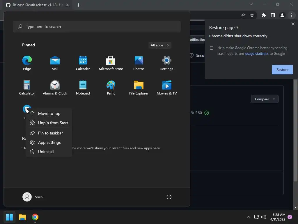This screenshot has height=224, width=298.
Task: Open Chrome extensions puzzle icon
Action: click(x=263, y=15)
